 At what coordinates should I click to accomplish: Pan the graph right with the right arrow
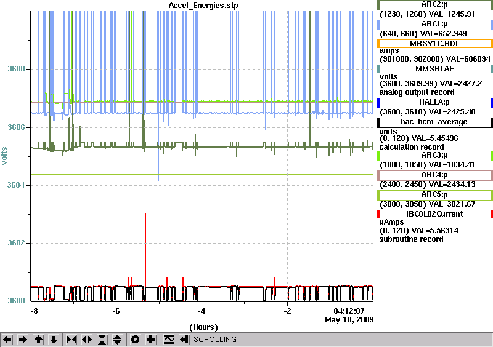(23, 340)
